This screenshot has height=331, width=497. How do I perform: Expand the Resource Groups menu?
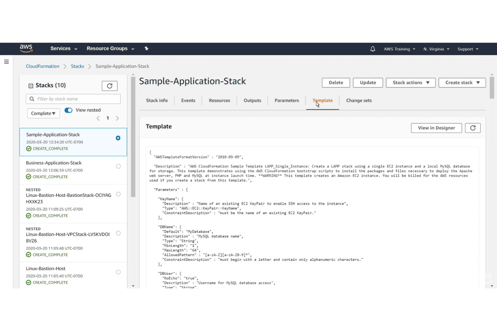click(110, 49)
